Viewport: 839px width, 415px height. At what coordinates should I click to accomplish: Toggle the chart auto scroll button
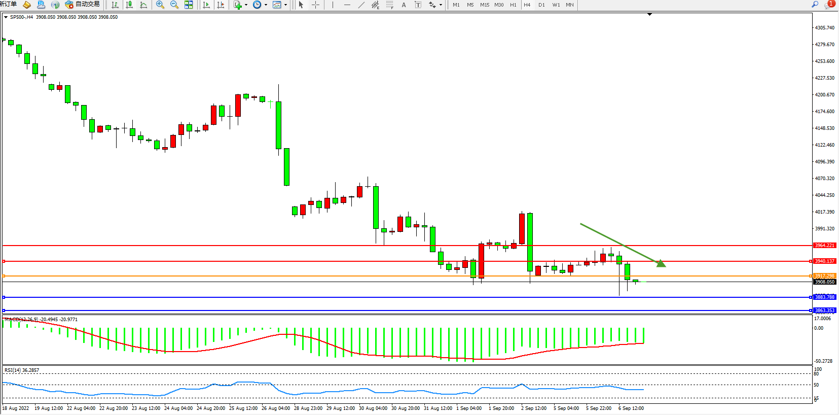pos(206,5)
